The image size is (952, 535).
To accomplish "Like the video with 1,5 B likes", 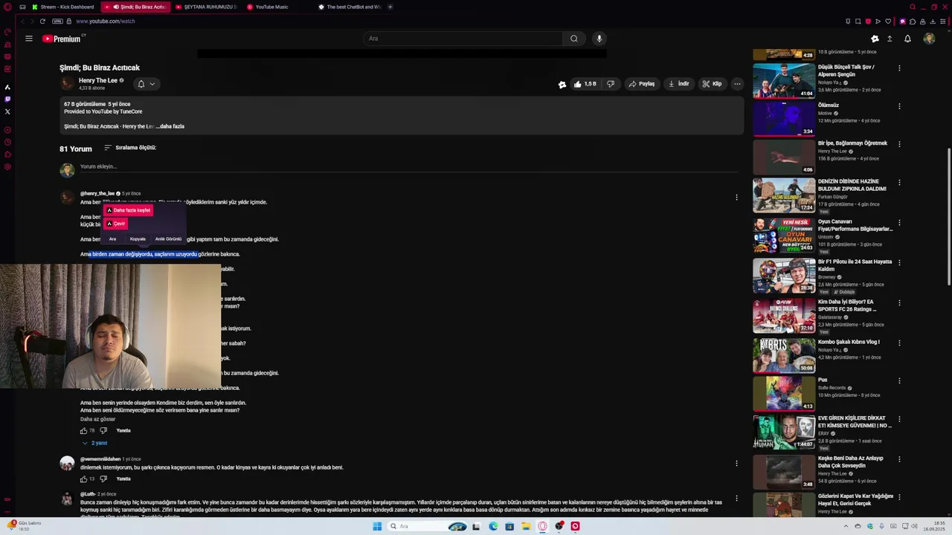I will (585, 84).
